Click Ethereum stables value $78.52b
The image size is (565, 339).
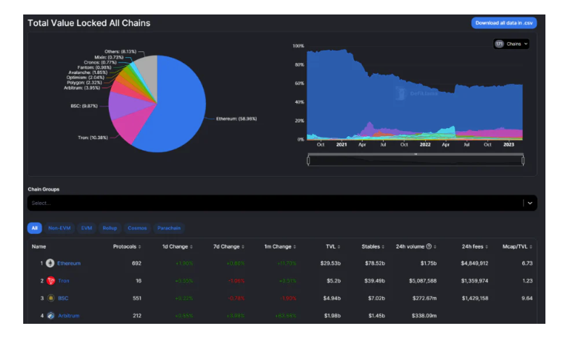[x=375, y=263]
